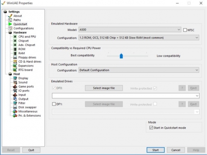
Task: Toggle DF0 Write-protected checkbox
Action: [155, 88]
